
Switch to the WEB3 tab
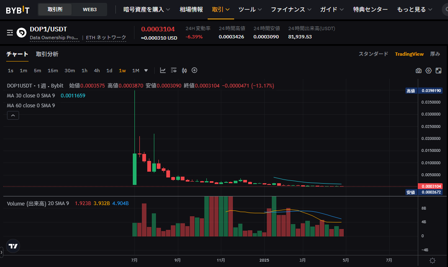coord(89,9)
